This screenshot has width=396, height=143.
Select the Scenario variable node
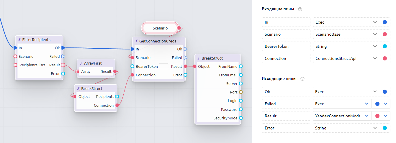[160, 28]
